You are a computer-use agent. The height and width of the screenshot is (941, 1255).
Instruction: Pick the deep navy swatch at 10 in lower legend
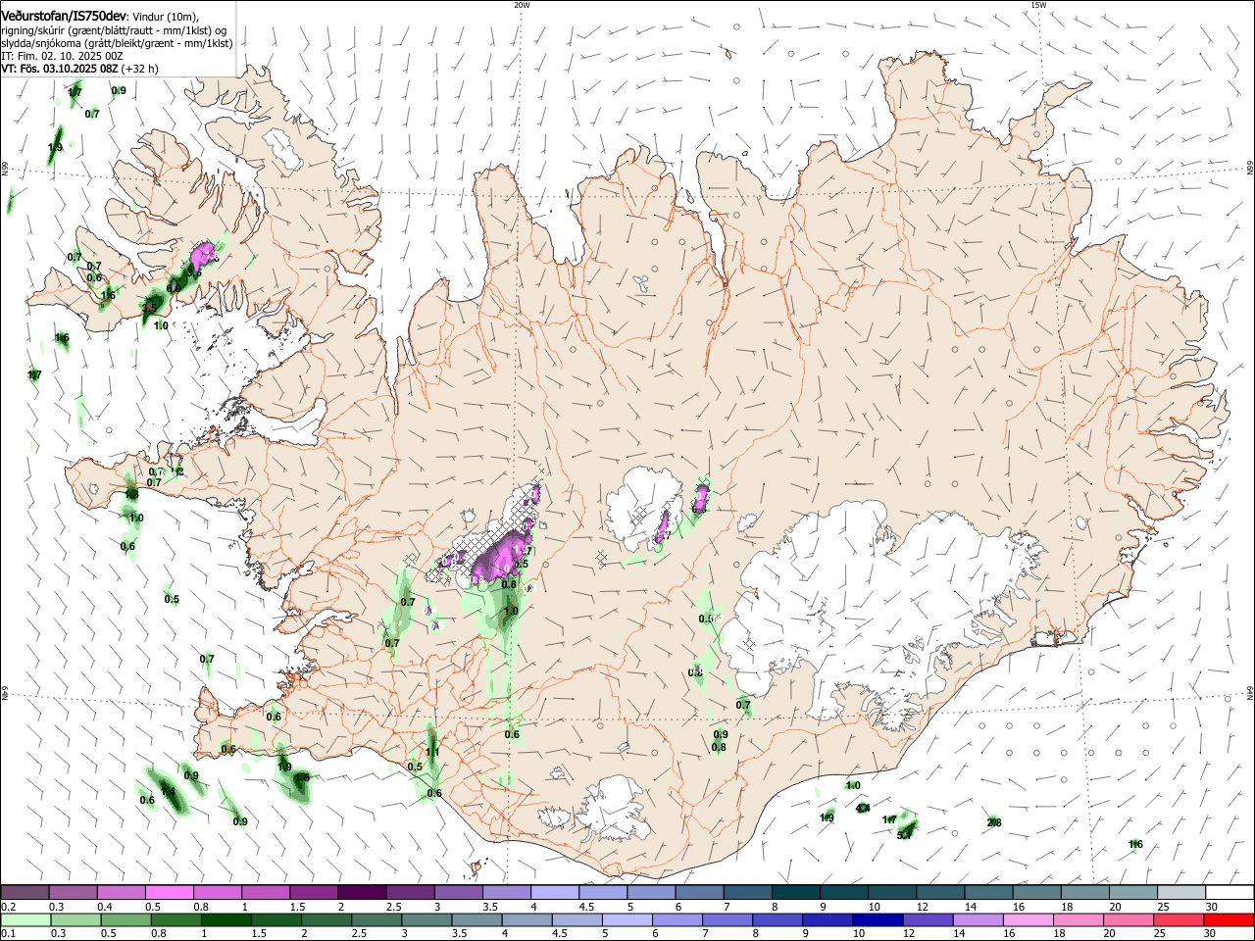[x=877, y=920]
